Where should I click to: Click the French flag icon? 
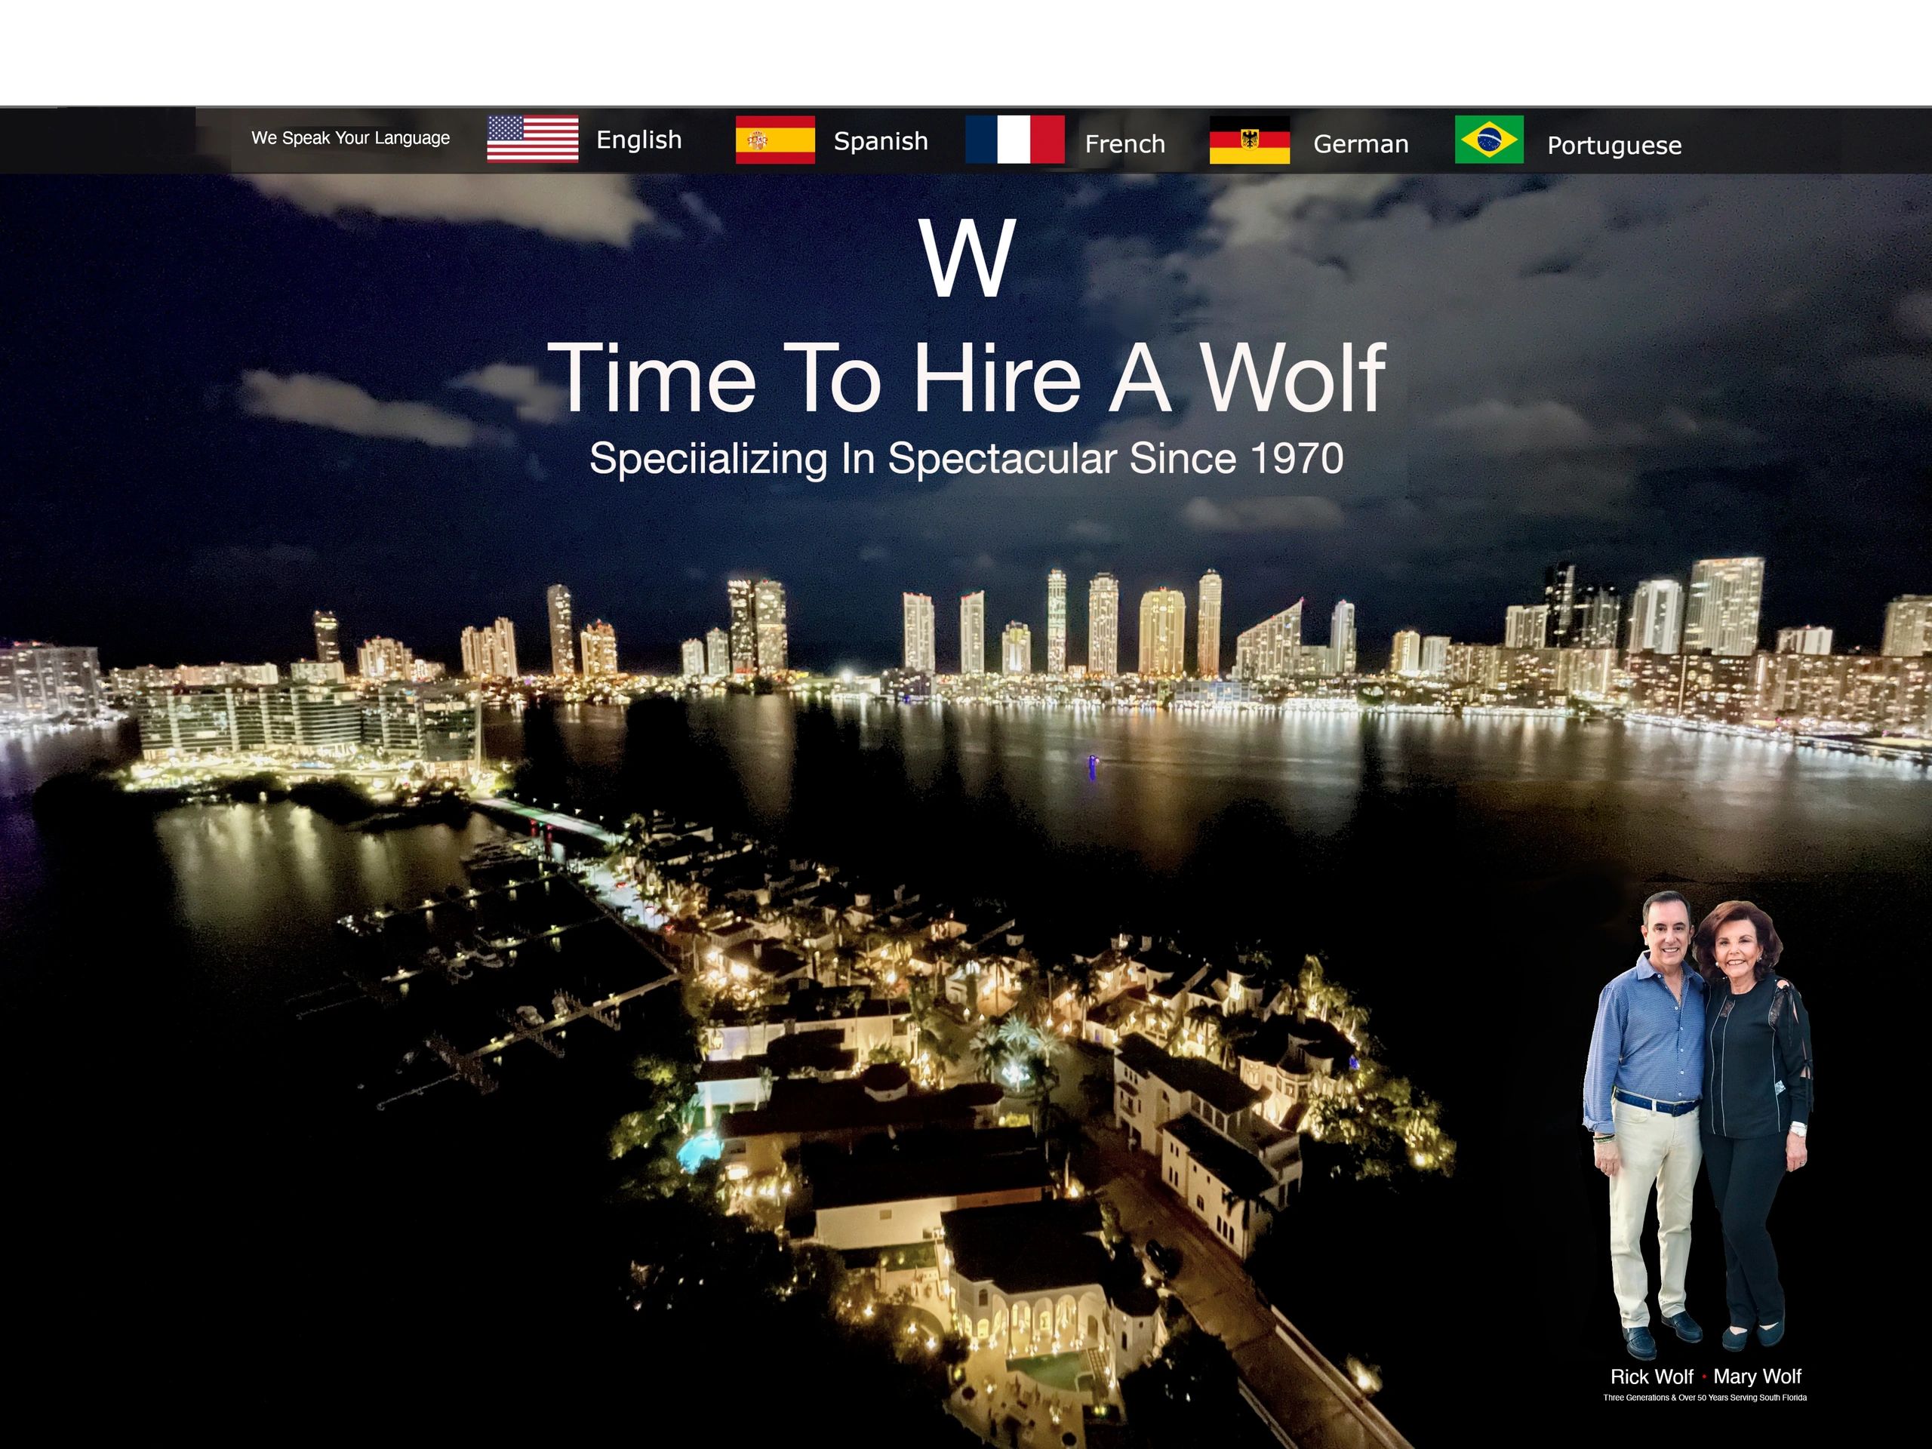[1014, 140]
